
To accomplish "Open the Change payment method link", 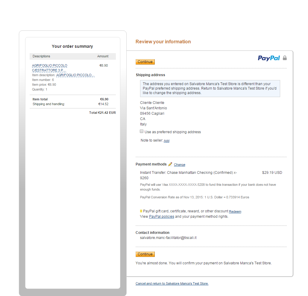I will pyautogui.click(x=180, y=165).
